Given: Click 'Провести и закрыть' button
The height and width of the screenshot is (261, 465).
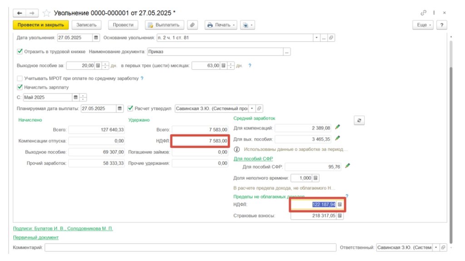Looking at the screenshot, I should [41, 25].
